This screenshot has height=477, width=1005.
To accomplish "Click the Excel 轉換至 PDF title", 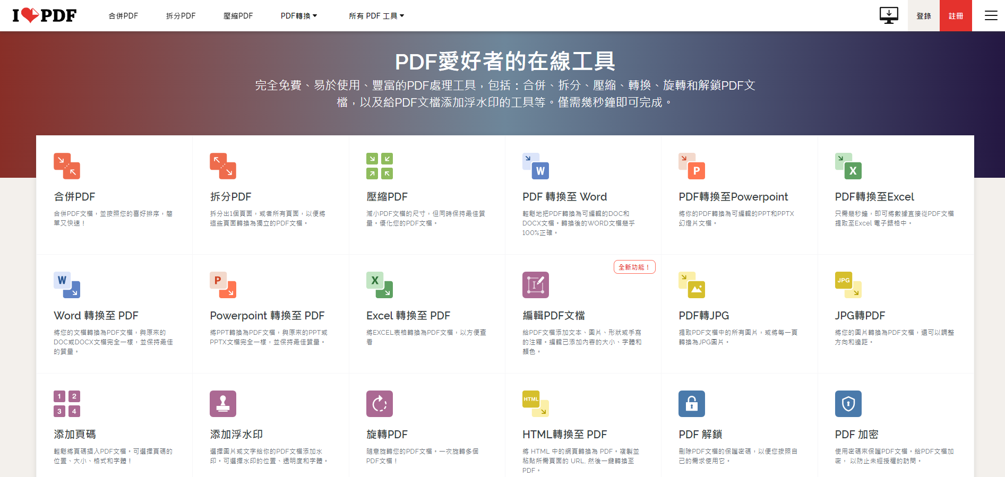I will coord(408,316).
